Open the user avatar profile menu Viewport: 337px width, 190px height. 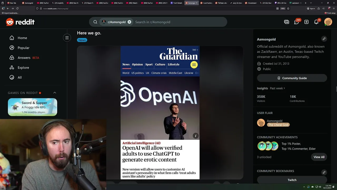click(328, 22)
